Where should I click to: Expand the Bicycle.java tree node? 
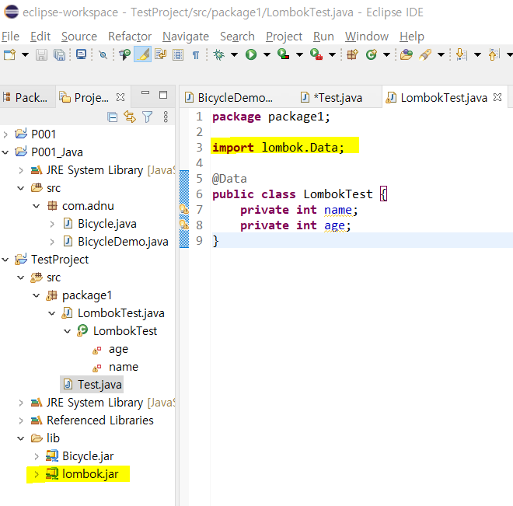pyautogui.click(x=52, y=224)
